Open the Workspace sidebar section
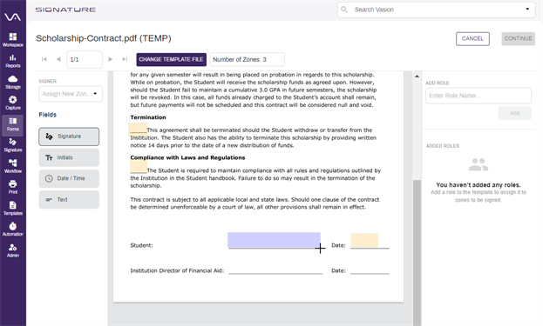 (x=13, y=40)
